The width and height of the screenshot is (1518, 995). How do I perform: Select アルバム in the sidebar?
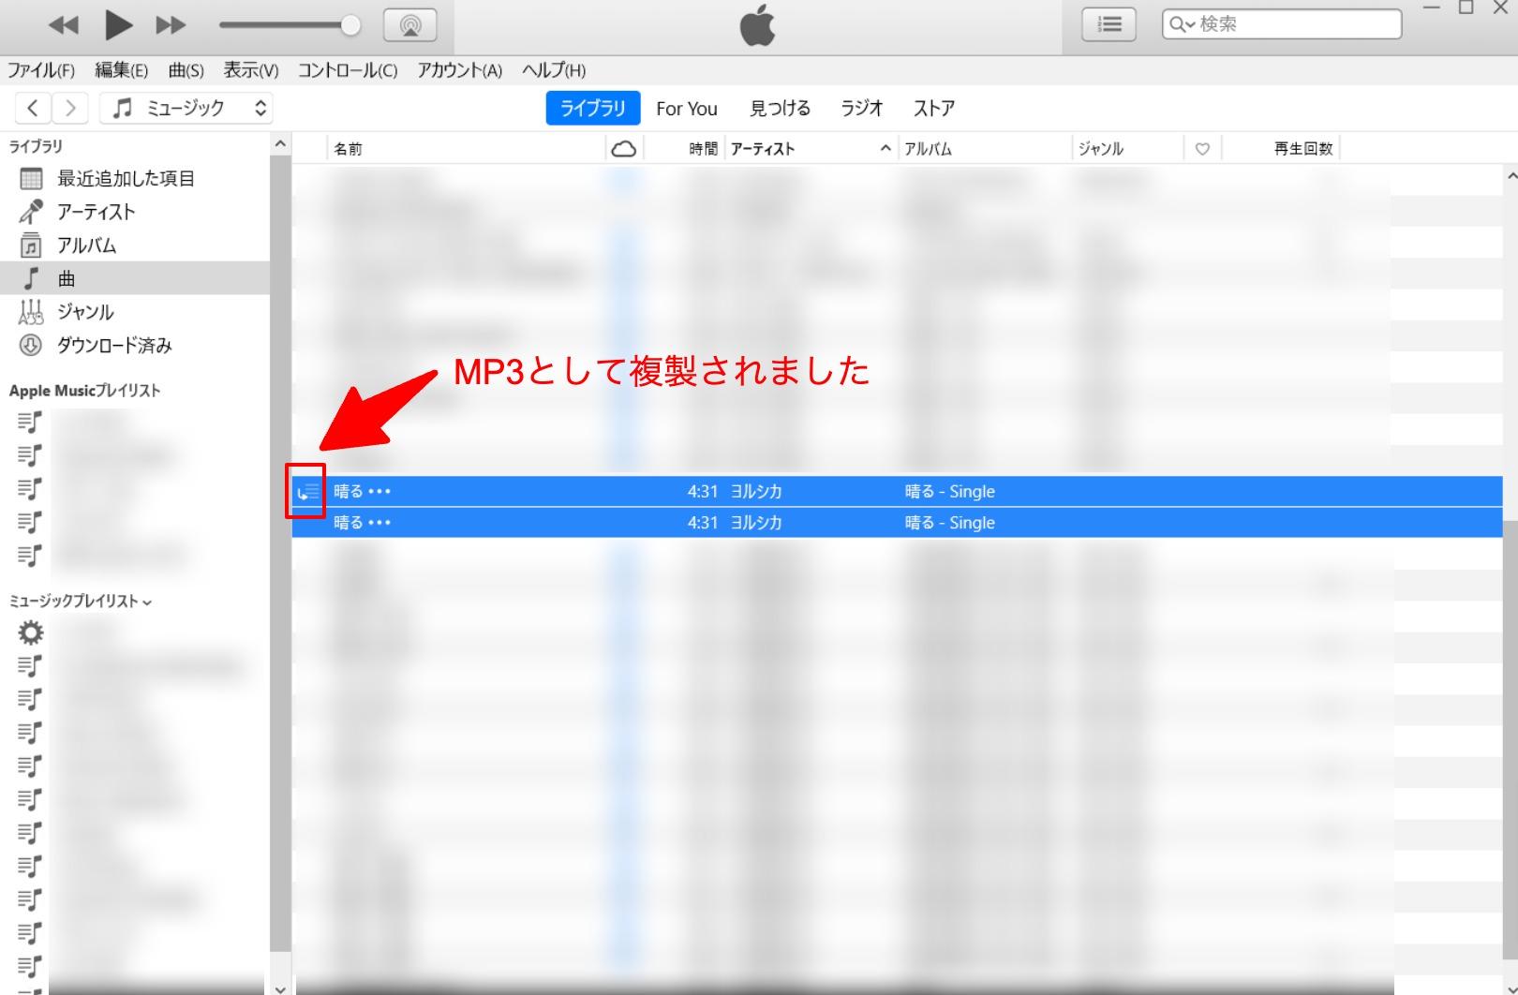(135, 245)
